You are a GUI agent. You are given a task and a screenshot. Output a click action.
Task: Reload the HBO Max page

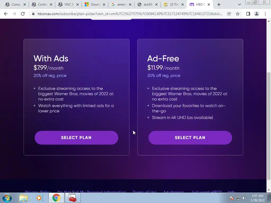23,14
